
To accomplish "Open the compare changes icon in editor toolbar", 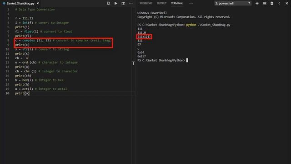I will tap(108, 3).
